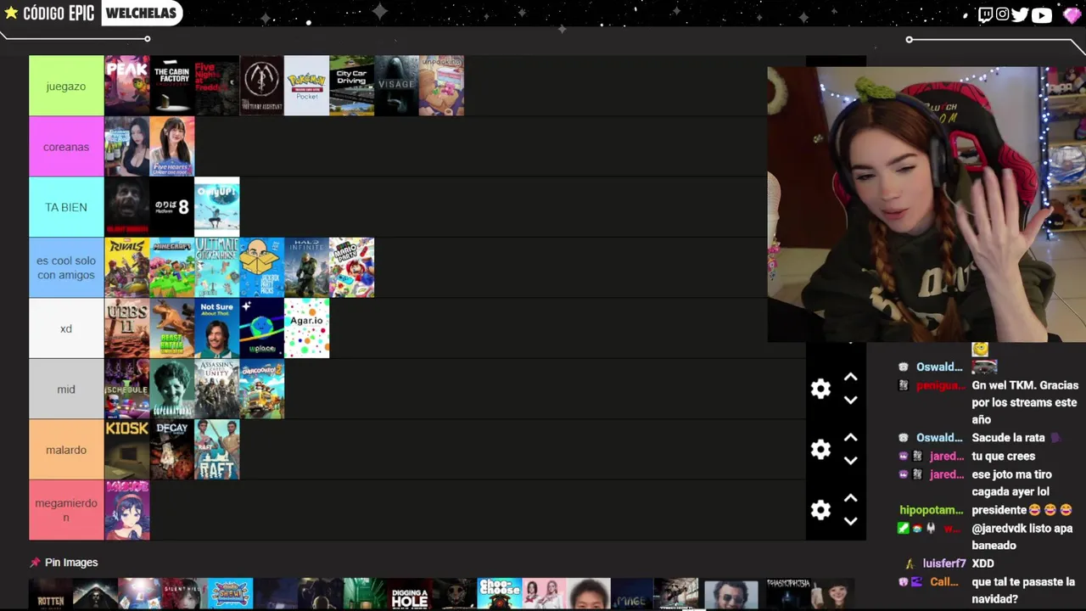Select the Five Hearts tile in coreanas
Screen dimensions: 1086x611
(172, 147)
